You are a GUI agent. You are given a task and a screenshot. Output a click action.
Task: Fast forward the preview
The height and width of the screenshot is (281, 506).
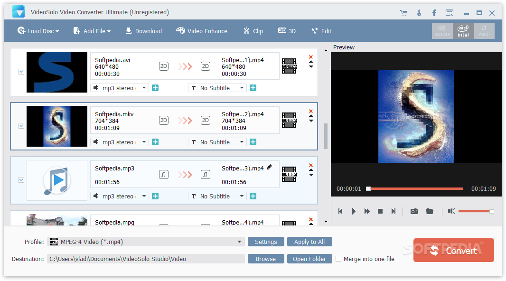367,211
